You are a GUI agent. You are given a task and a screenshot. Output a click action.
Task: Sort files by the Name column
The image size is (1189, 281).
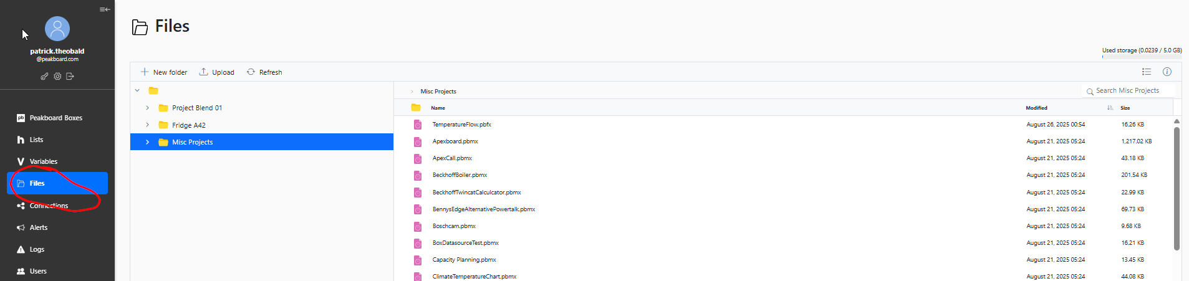[x=438, y=108]
